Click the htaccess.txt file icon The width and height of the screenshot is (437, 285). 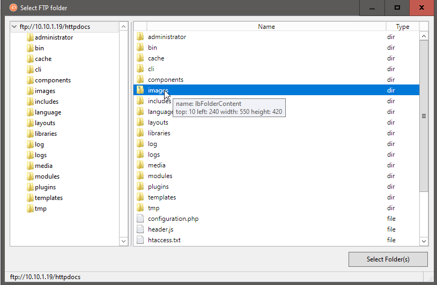point(140,240)
